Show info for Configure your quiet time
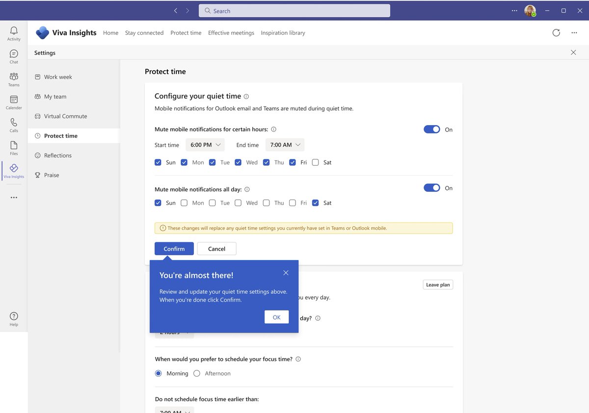The height and width of the screenshot is (413, 589). (246, 97)
